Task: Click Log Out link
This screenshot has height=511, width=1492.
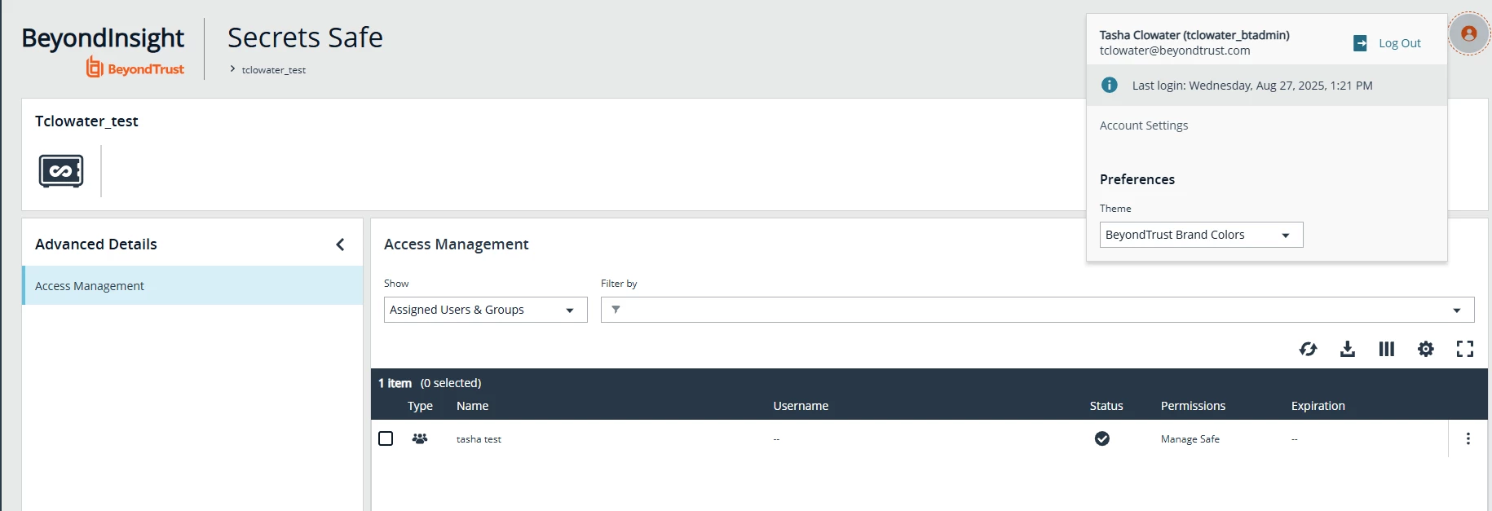Action: [1399, 43]
